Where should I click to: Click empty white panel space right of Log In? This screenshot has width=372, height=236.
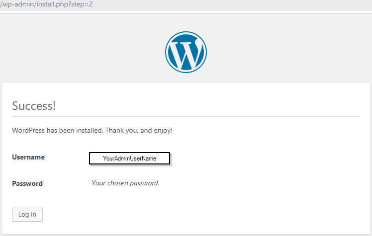(x=199, y=215)
